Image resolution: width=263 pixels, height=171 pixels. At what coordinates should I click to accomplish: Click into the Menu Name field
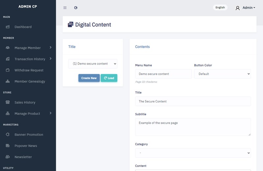pyautogui.click(x=163, y=74)
